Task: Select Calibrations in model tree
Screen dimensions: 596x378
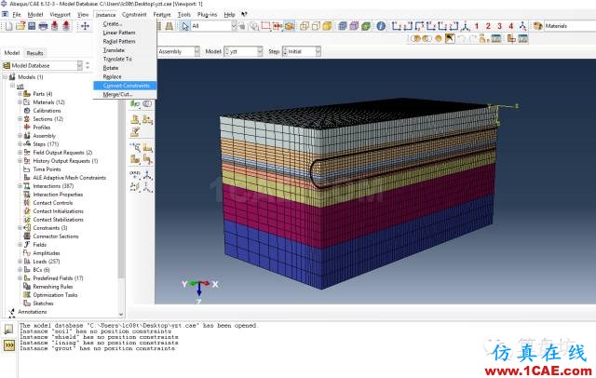Action: (47, 111)
